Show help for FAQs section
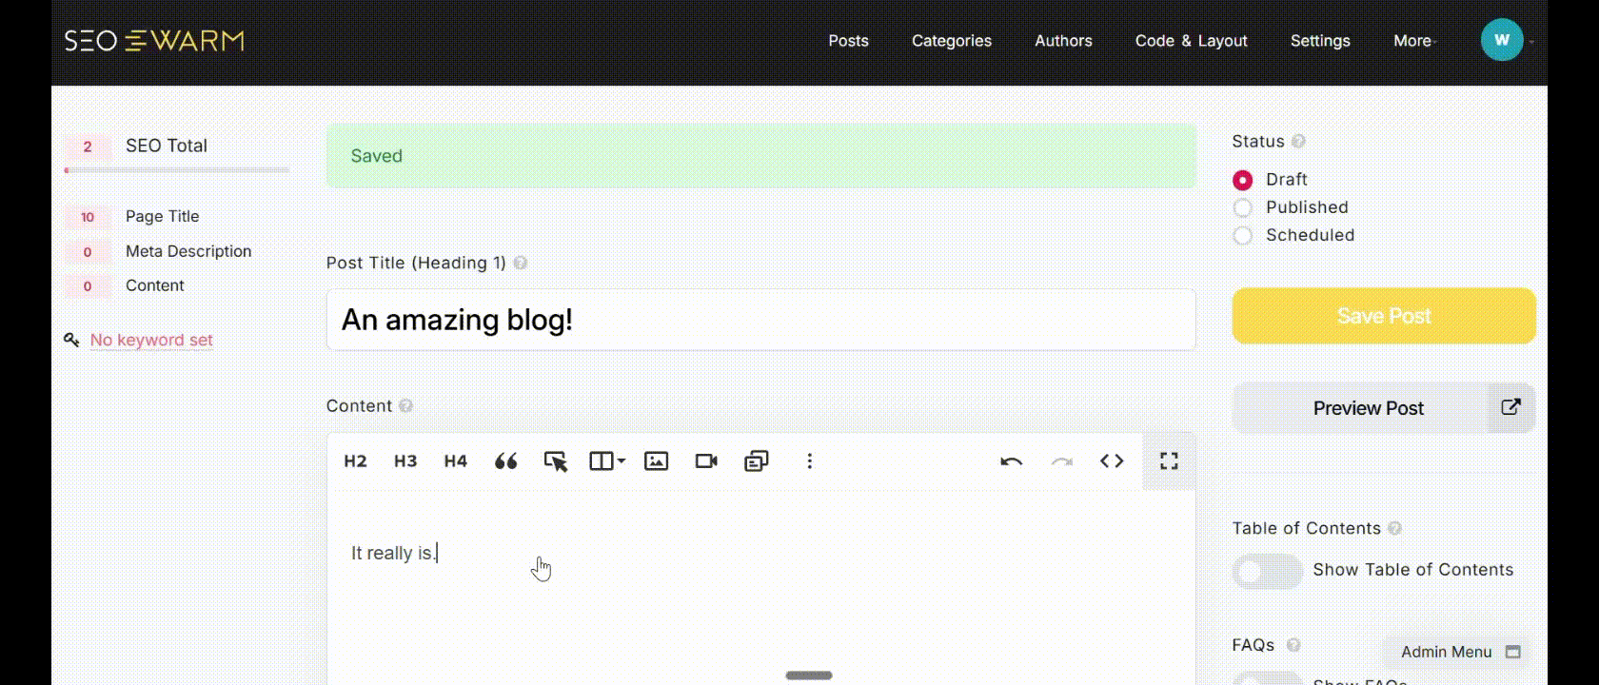This screenshot has width=1599, height=685. point(1293,645)
